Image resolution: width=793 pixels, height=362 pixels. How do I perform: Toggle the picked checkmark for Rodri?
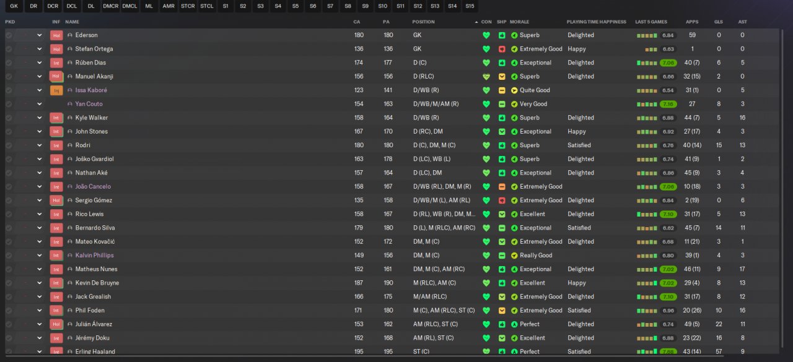click(9, 145)
